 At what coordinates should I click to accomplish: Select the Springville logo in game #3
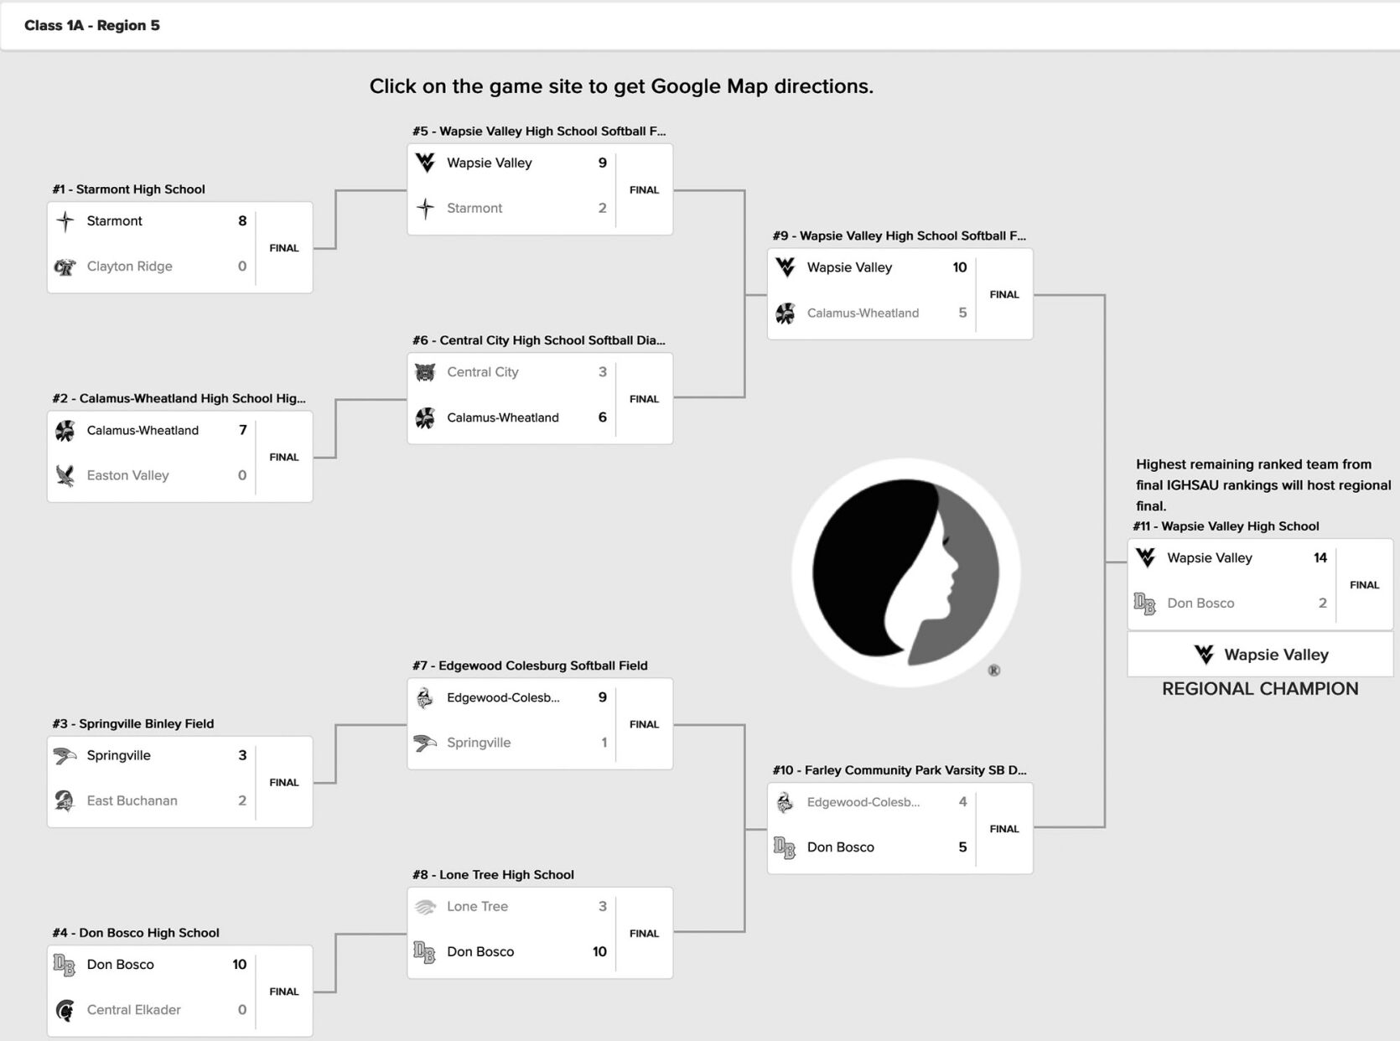point(65,755)
